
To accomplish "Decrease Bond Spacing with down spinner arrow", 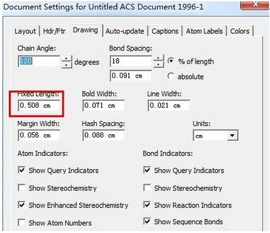I will (x=159, y=64).
